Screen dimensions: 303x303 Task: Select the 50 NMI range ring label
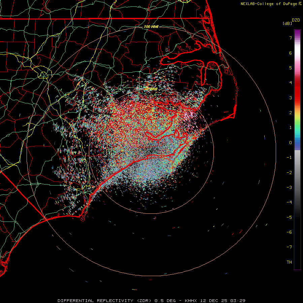click(151, 89)
